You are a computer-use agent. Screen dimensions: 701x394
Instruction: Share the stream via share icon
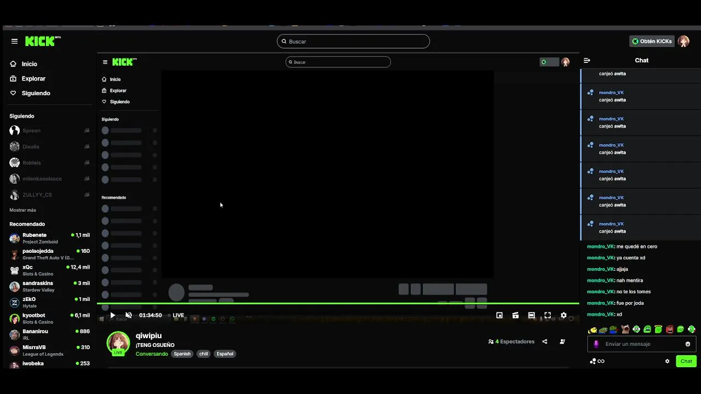545,341
